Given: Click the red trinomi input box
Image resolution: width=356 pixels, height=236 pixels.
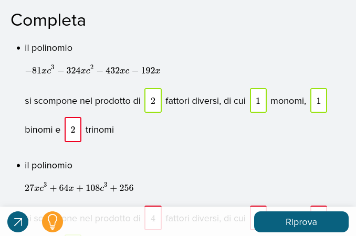Looking at the screenshot, I should click(73, 130).
